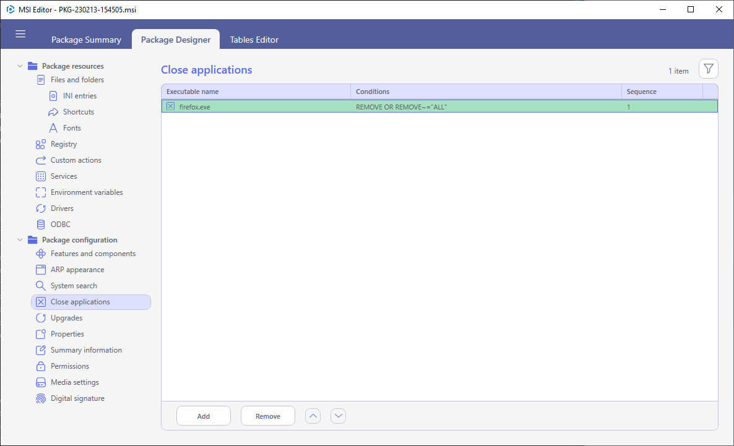Open INI entries in sidebar
The image size is (734, 446).
pyautogui.click(x=80, y=96)
